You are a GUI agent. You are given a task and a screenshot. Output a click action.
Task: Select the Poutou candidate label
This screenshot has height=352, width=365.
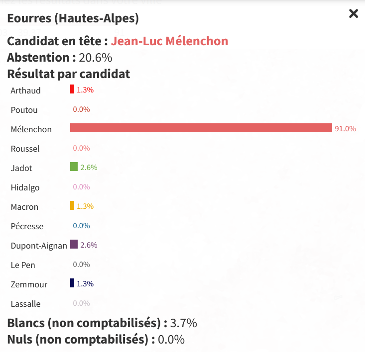[24, 110]
